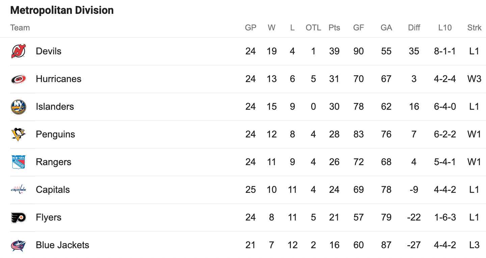Click the Pts column header
The image size is (486, 258).
(x=334, y=28)
